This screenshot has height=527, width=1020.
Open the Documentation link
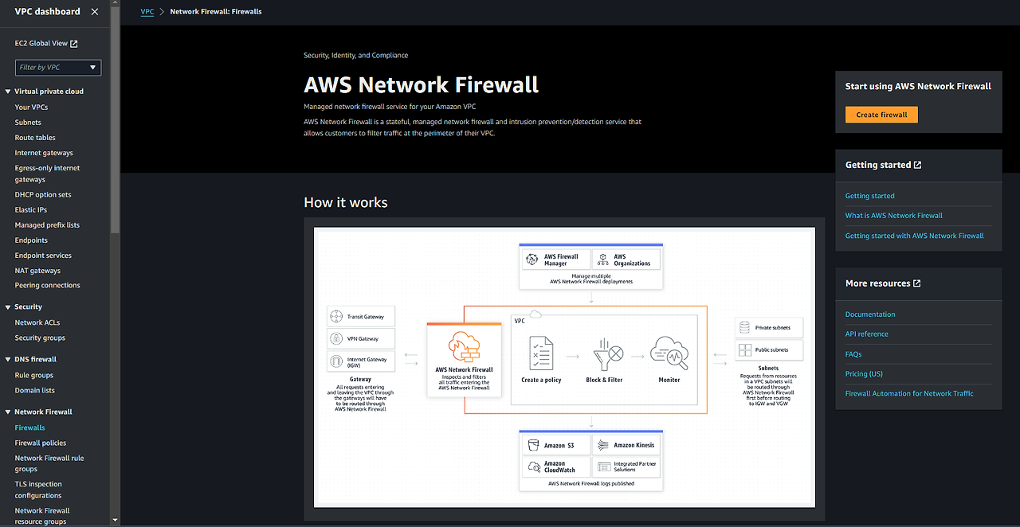coord(870,314)
